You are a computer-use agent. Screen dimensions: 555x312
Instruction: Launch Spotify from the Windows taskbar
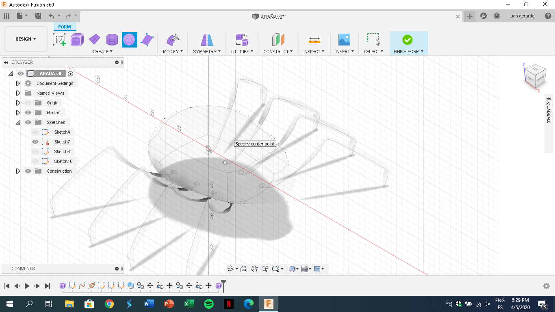(x=208, y=303)
